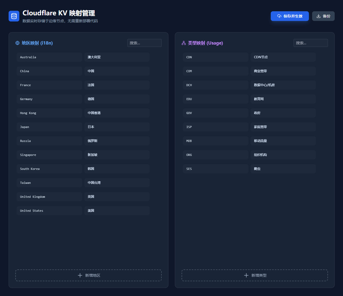The image size is (343, 296).
Task: Edit the 英国 value field
Action: click(117, 197)
